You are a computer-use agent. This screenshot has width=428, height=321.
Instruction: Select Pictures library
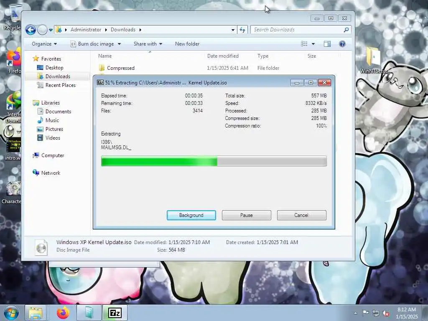point(54,129)
